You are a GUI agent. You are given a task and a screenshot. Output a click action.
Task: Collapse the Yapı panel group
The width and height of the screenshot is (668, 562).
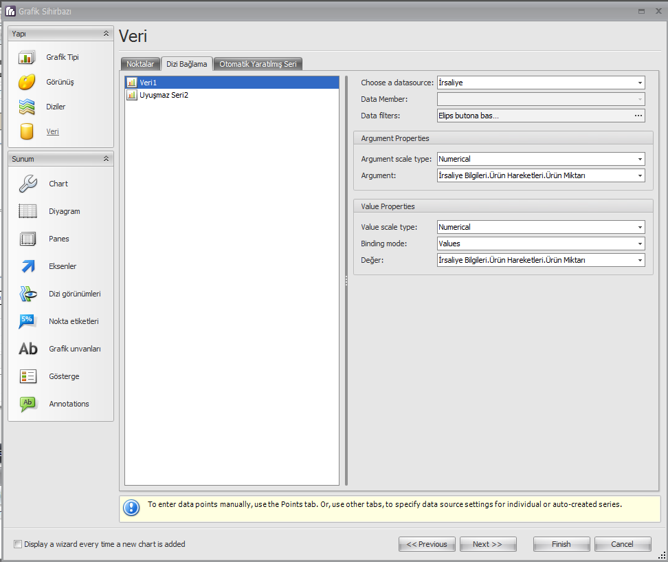point(106,33)
